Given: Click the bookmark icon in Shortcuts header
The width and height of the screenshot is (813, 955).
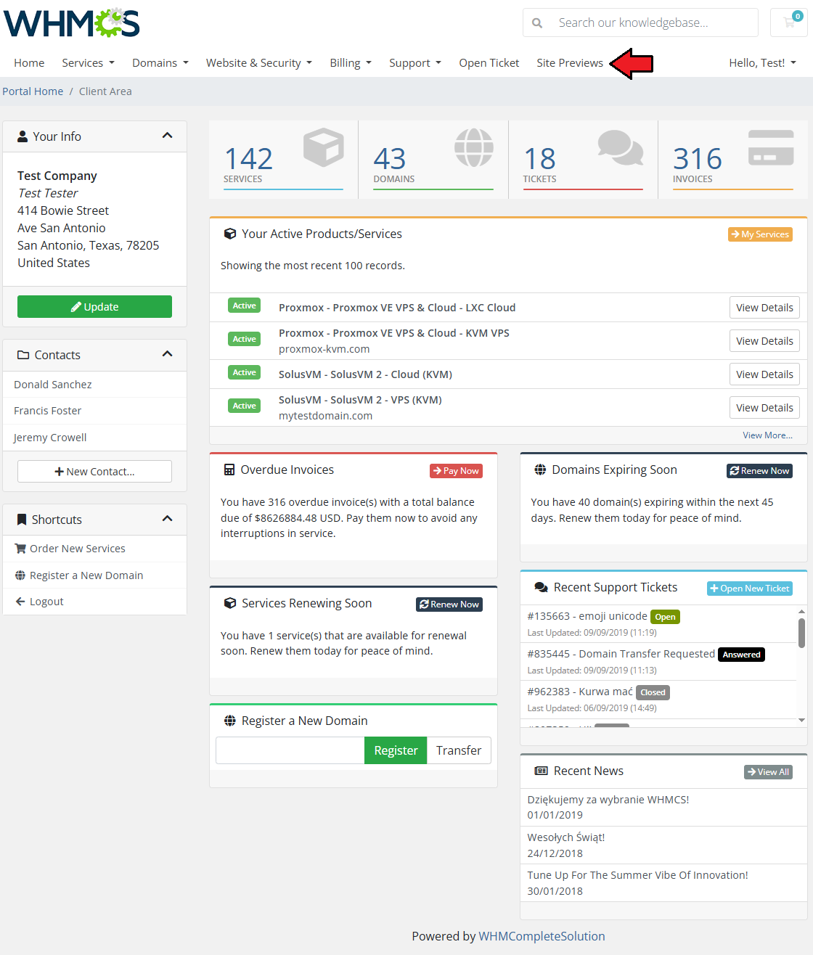Looking at the screenshot, I should [22, 520].
